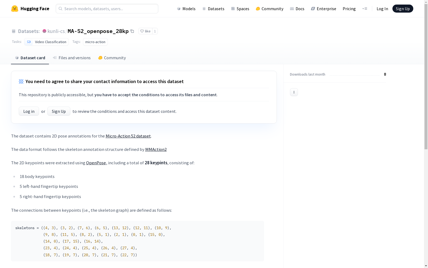The width and height of the screenshot is (428, 268).
Task: Open the extra navigation menu icon
Action: pyautogui.click(x=365, y=9)
